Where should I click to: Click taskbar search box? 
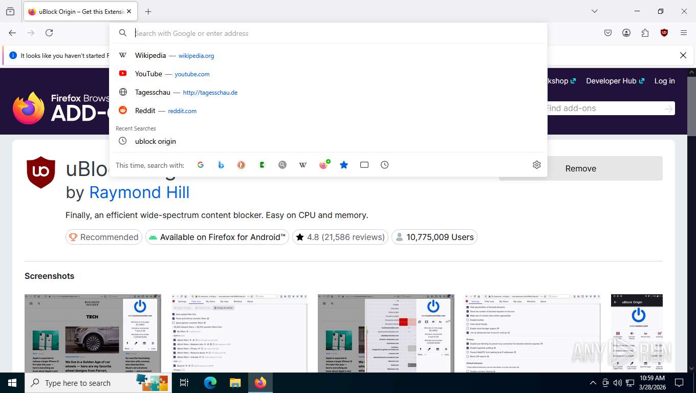99,383
